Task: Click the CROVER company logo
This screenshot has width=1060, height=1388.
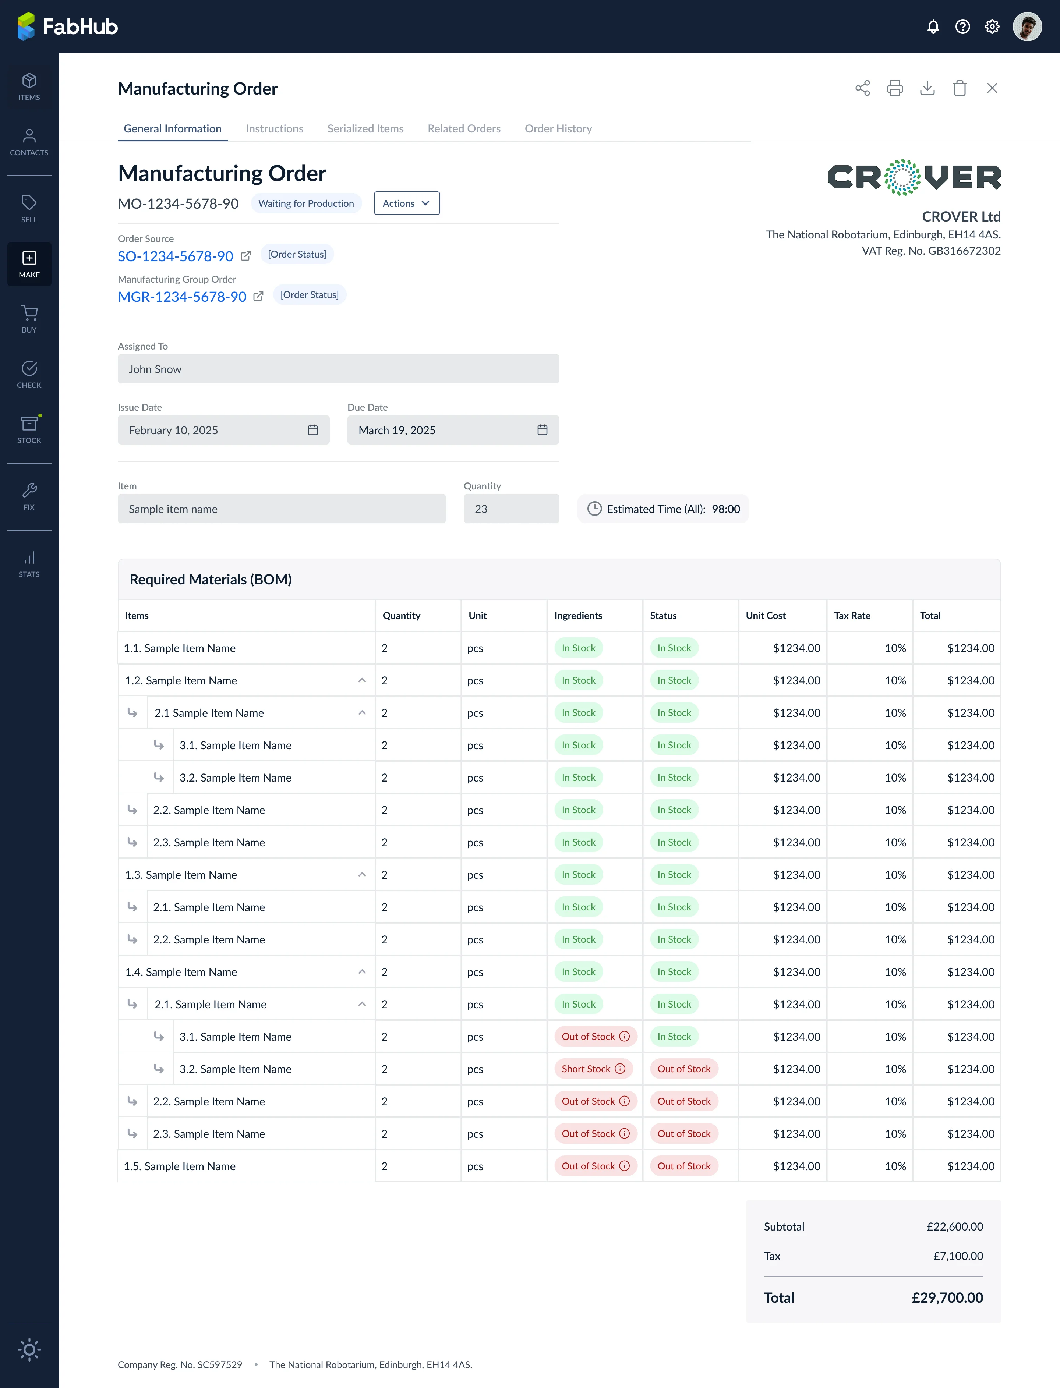Action: [x=914, y=177]
